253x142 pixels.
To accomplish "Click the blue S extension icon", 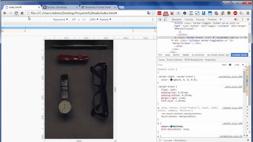I will [x=197, y=13].
